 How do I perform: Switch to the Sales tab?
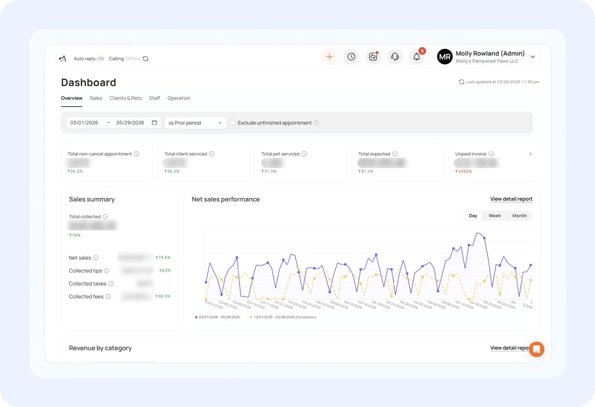(x=96, y=98)
